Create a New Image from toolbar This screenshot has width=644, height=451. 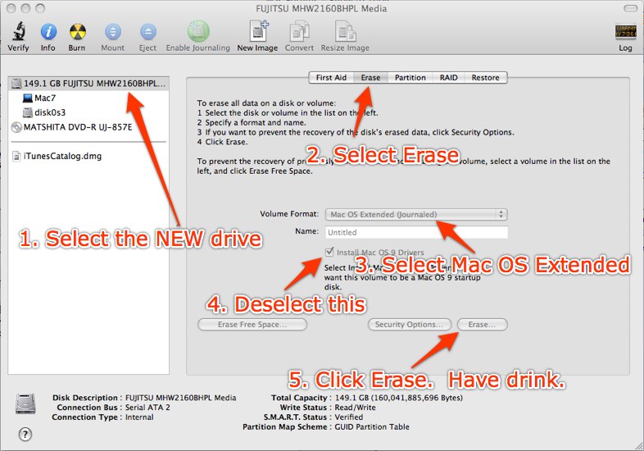[x=258, y=31]
